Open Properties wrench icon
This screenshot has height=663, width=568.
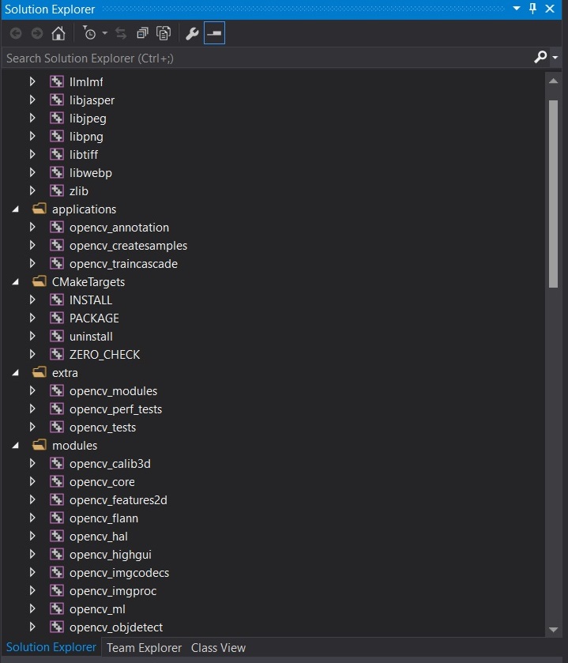tap(192, 33)
